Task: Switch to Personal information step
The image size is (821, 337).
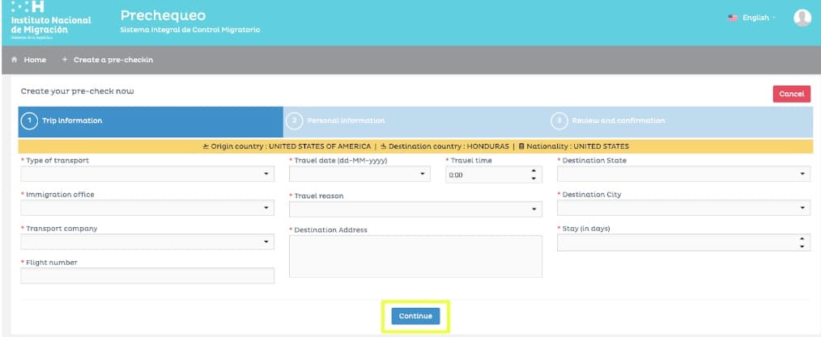Action: tap(415, 120)
